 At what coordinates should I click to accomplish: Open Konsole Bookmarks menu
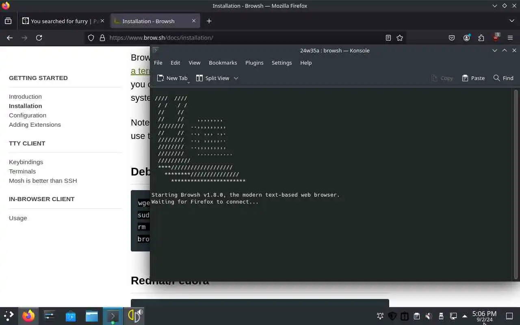223,63
